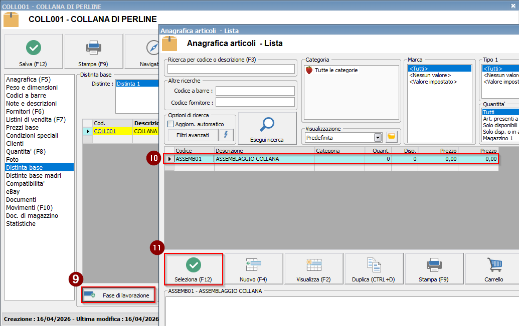This screenshot has width=519, height=326.
Task: Run search with Esegui ricerca magnifier
Action: click(267, 129)
